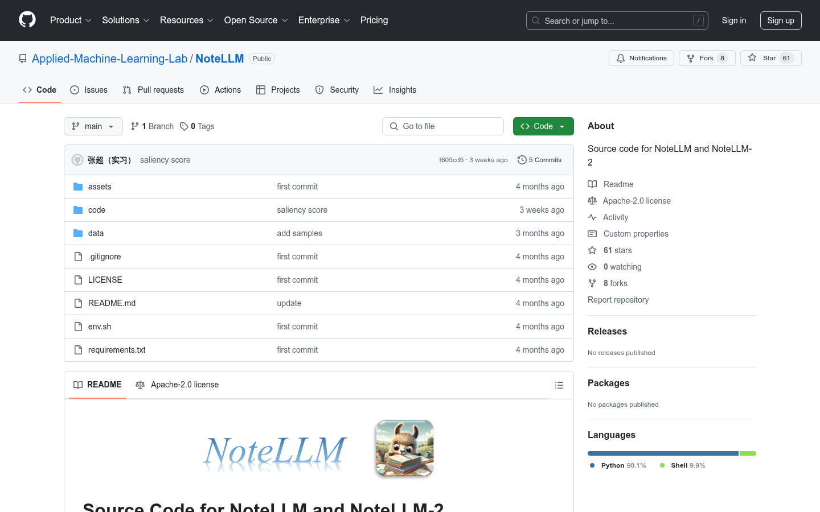Select the Apache-2.0 license tab
This screenshot has width=820, height=512.
coord(177,385)
